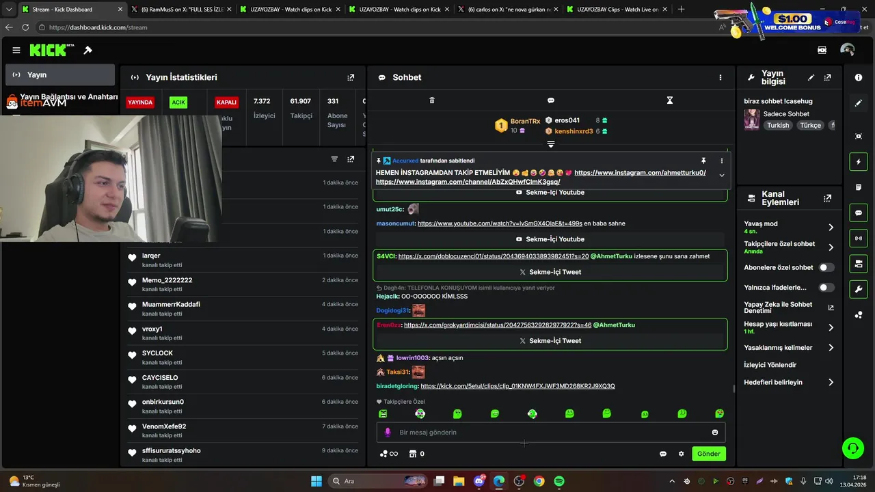Image resolution: width=875 pixels, height=492 pixels.
Task: Click the wrench icon in right sidebar
Action: (x=859, y=290)
